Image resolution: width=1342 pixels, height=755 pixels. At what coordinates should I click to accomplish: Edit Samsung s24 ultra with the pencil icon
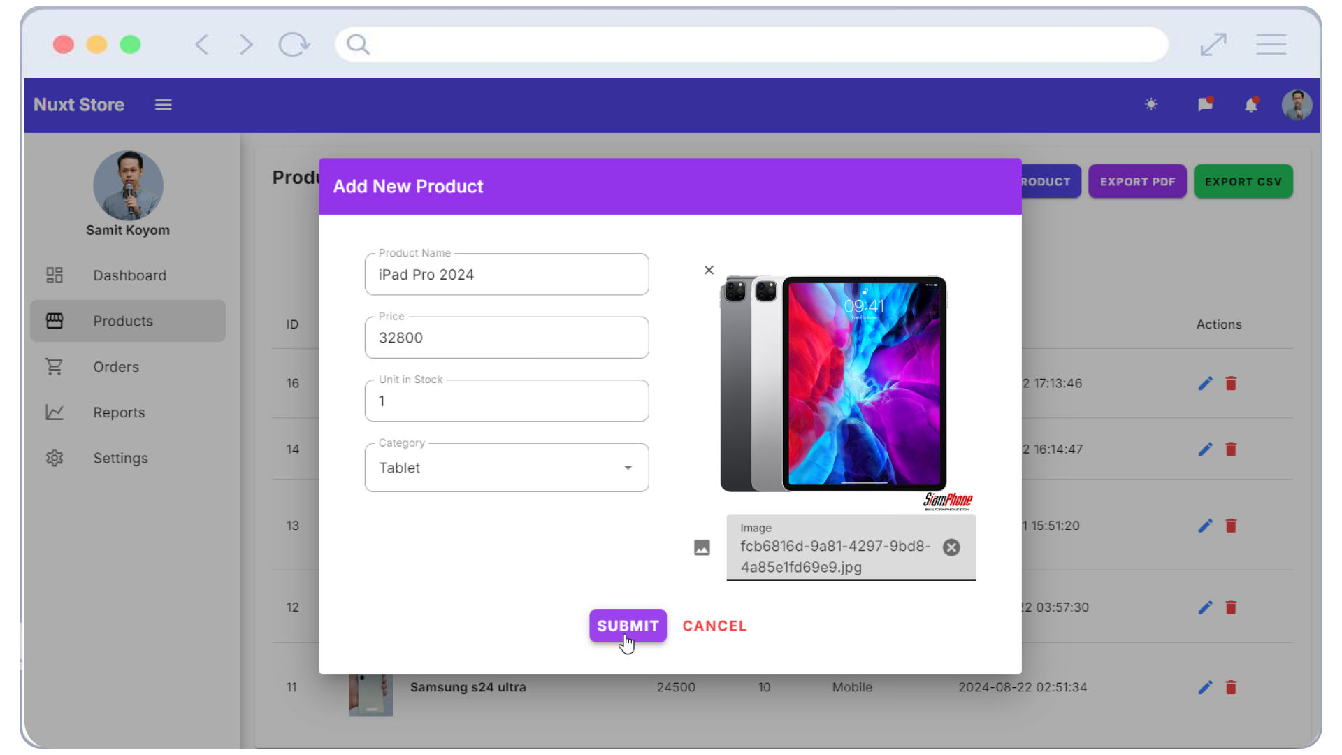click(x=1205, y=687)
